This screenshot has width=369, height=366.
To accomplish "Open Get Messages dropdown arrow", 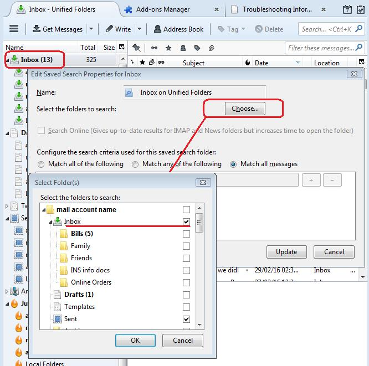I will point(91,29).
